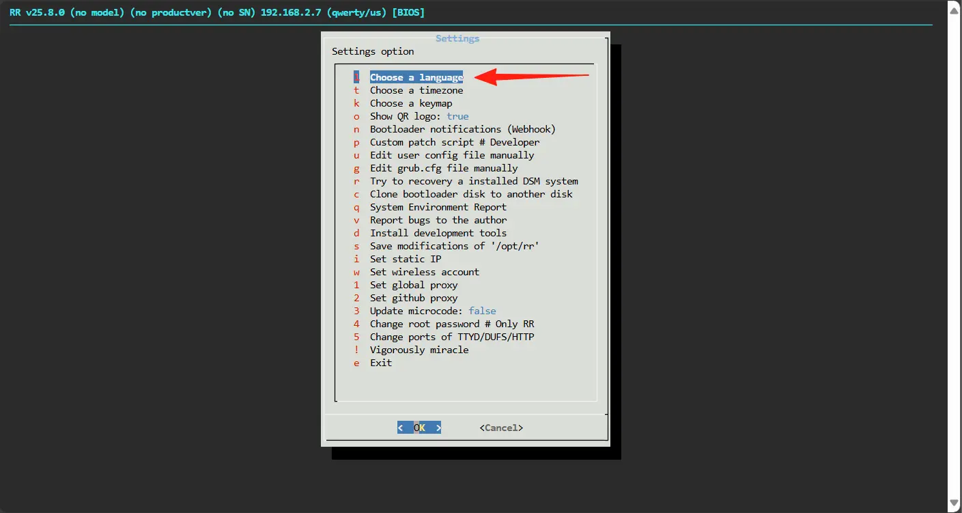Image resolution: width=962 pixels, height=513 pixels.
Task: Select 'Change root password # Only RR'
Action: 451,324
